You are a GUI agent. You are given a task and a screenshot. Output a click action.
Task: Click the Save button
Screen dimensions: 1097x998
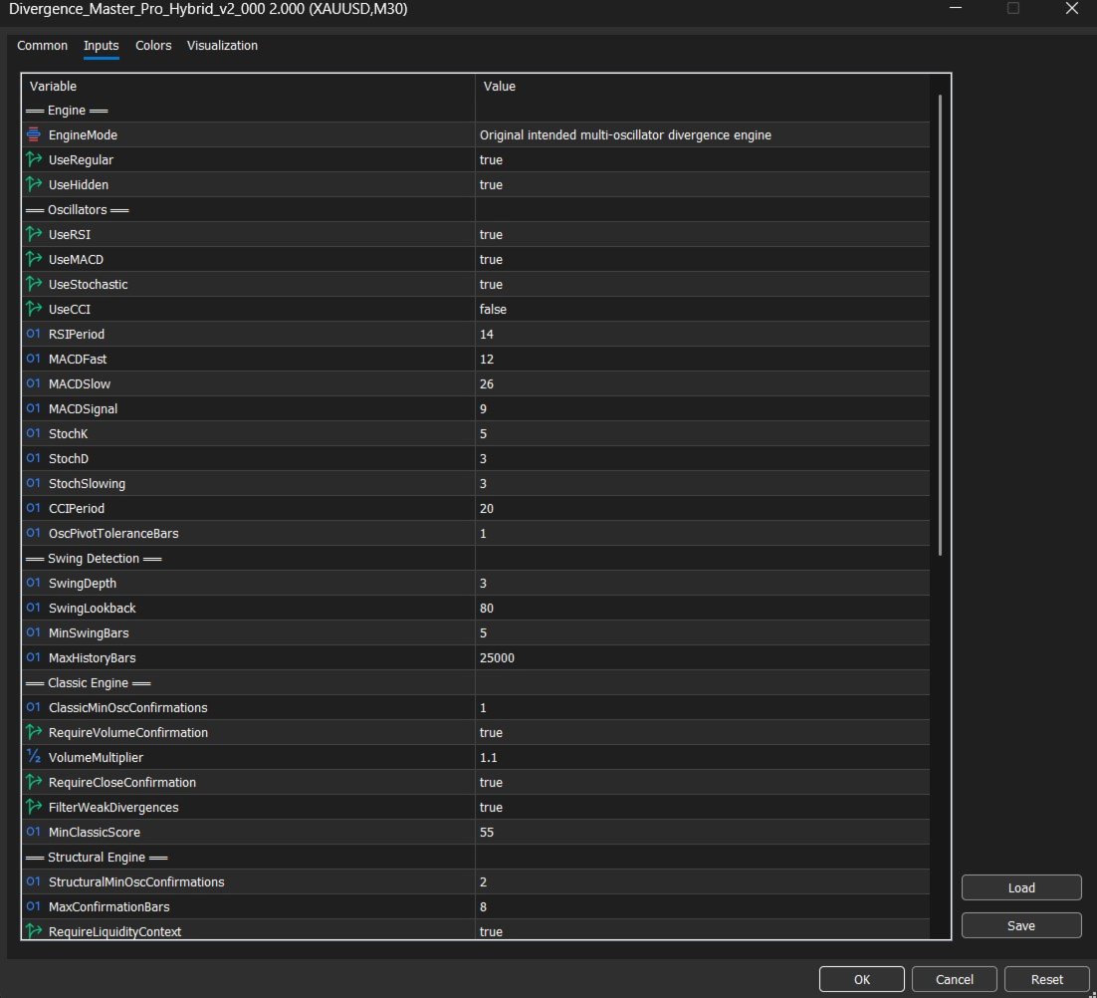pyautogui.click(x=1020, y=925)
